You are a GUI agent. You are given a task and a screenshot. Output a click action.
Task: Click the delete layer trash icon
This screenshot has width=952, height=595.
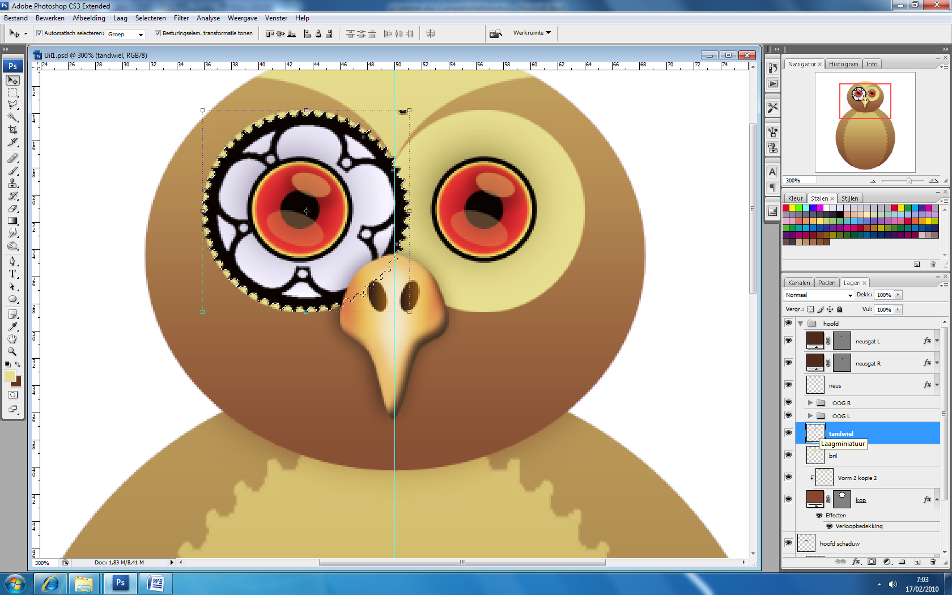pos(933,562)
